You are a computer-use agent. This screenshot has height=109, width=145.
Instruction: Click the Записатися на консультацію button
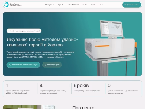(x=23, y=65)
